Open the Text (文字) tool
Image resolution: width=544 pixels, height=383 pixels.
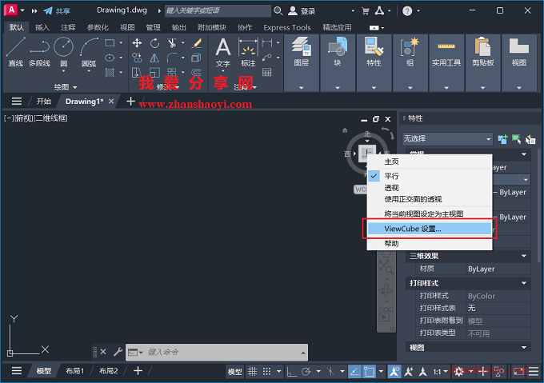coord(223,52)
